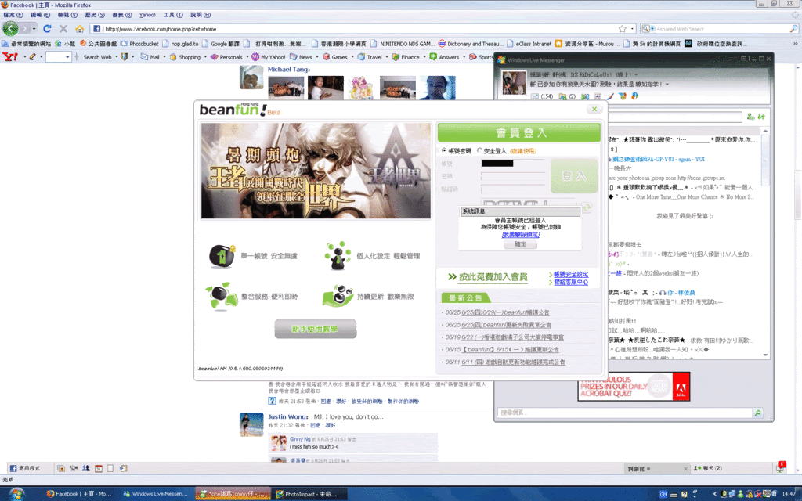Viewport: 802px width, 501px height.
Task: Click the search icon in Messenger's web search
Action: click(757, 413)
